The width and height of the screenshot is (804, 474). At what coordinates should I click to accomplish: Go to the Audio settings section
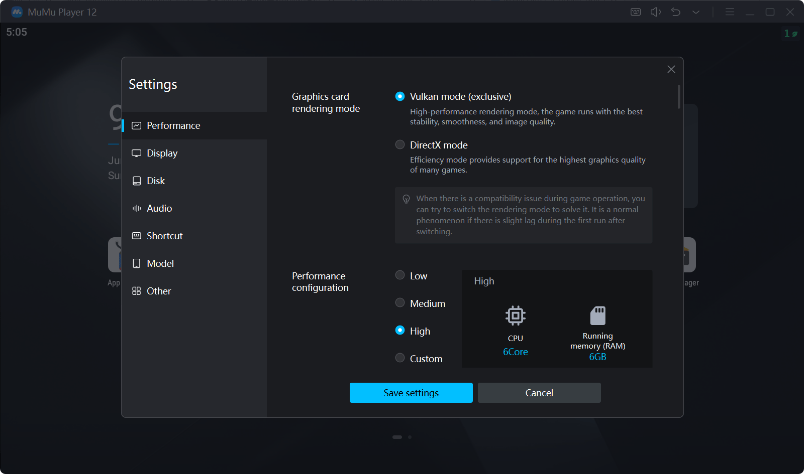(159, 208)
